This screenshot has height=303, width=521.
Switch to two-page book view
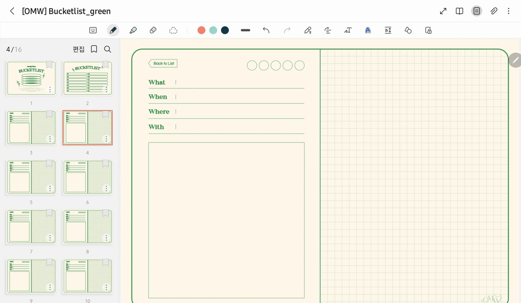pyautogui.click(x=459, y=11)
